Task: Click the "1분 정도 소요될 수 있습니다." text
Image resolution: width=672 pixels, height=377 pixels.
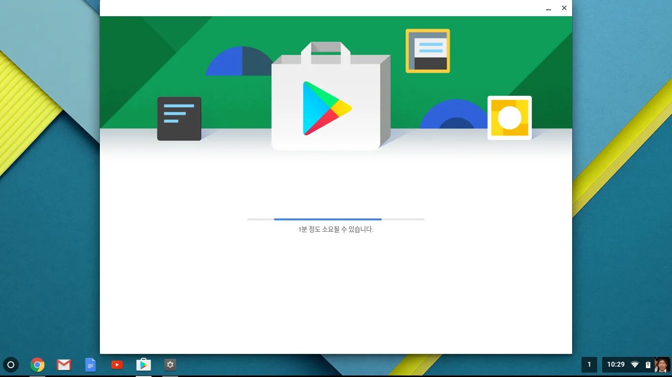Action: [336, 229]
